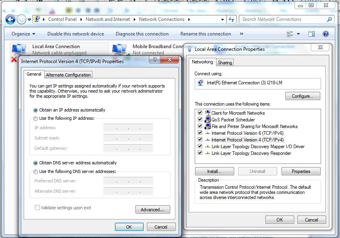Viewport: 340px width, 238px height.
Task: Click Cancel in Local Area Connection Properties
Action: [x=312, y=220]
